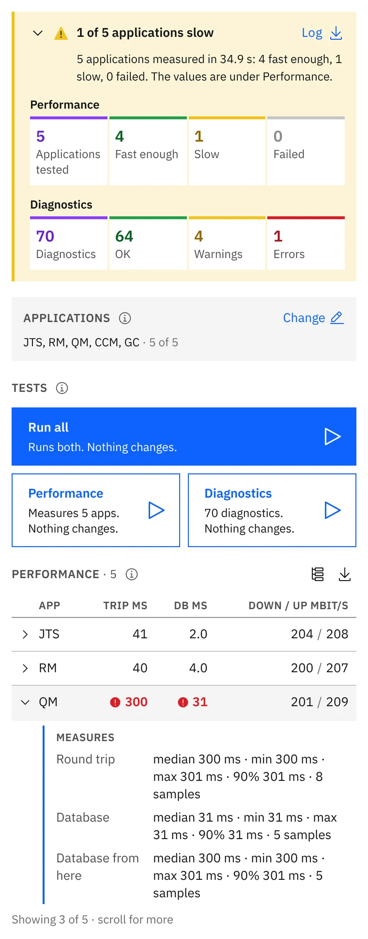Click the expand-all rows icon

tap(318, 574)
